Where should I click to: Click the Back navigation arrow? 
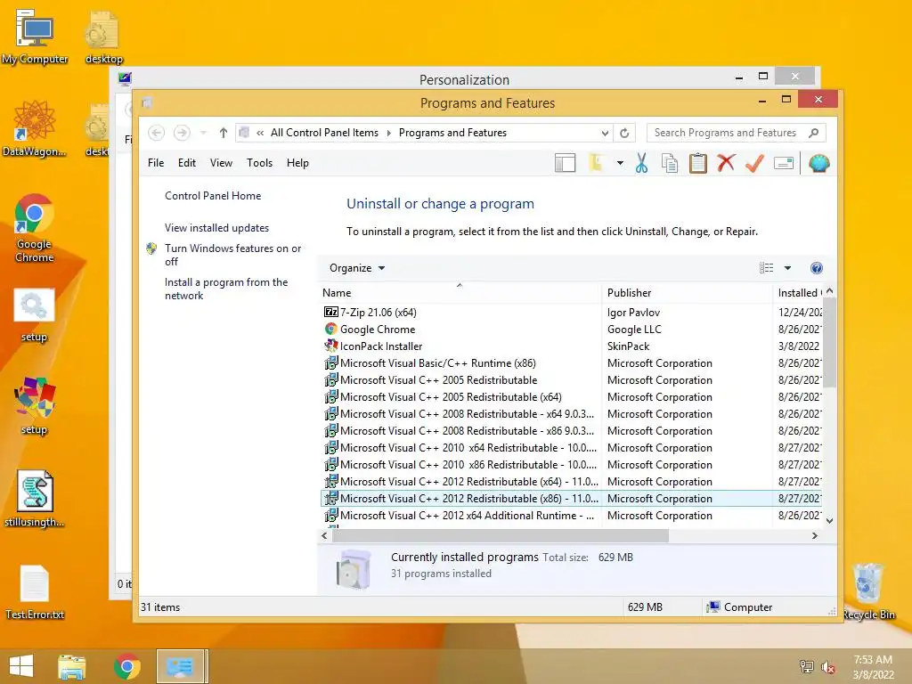pyautogui.click(x=157, y=133)
